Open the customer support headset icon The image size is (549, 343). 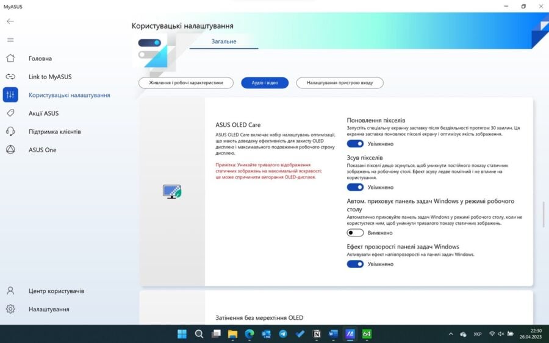coord(10,132)
